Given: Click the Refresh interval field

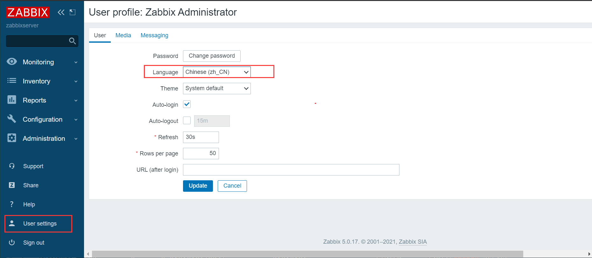Looking at the screenshot, I should point(201,137).
